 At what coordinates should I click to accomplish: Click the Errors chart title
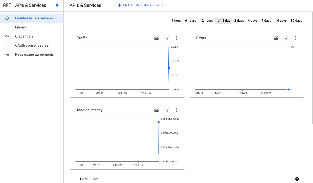[x=201, y=38]
